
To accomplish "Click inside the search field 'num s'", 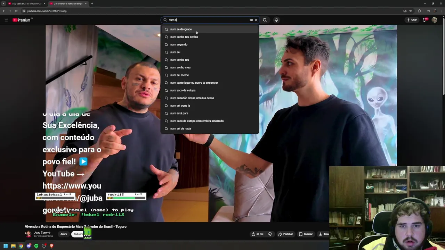I will click(207, 20).
